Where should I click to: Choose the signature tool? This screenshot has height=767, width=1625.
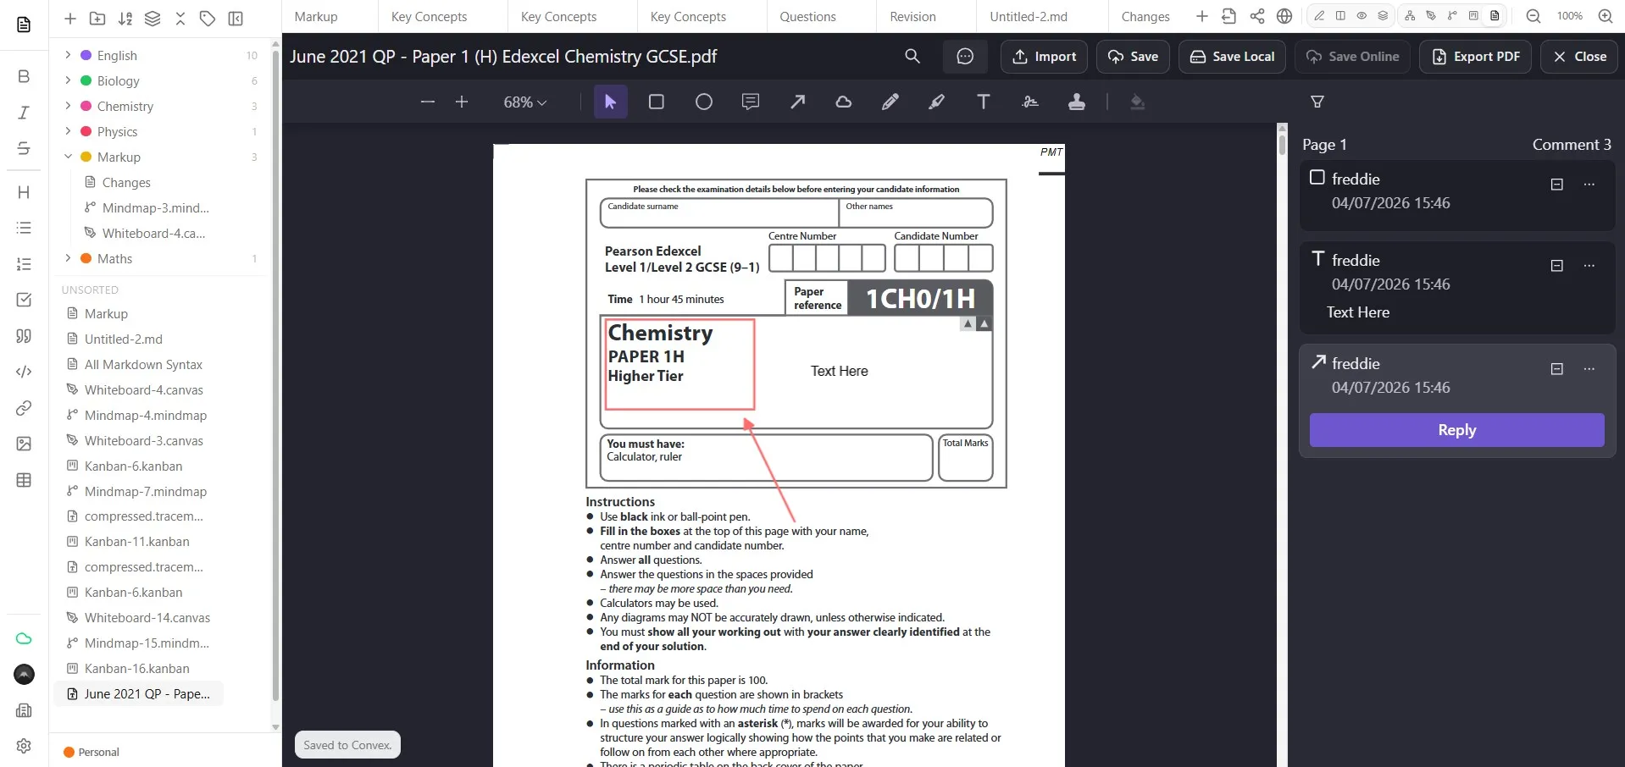(x=1029, y=102)
